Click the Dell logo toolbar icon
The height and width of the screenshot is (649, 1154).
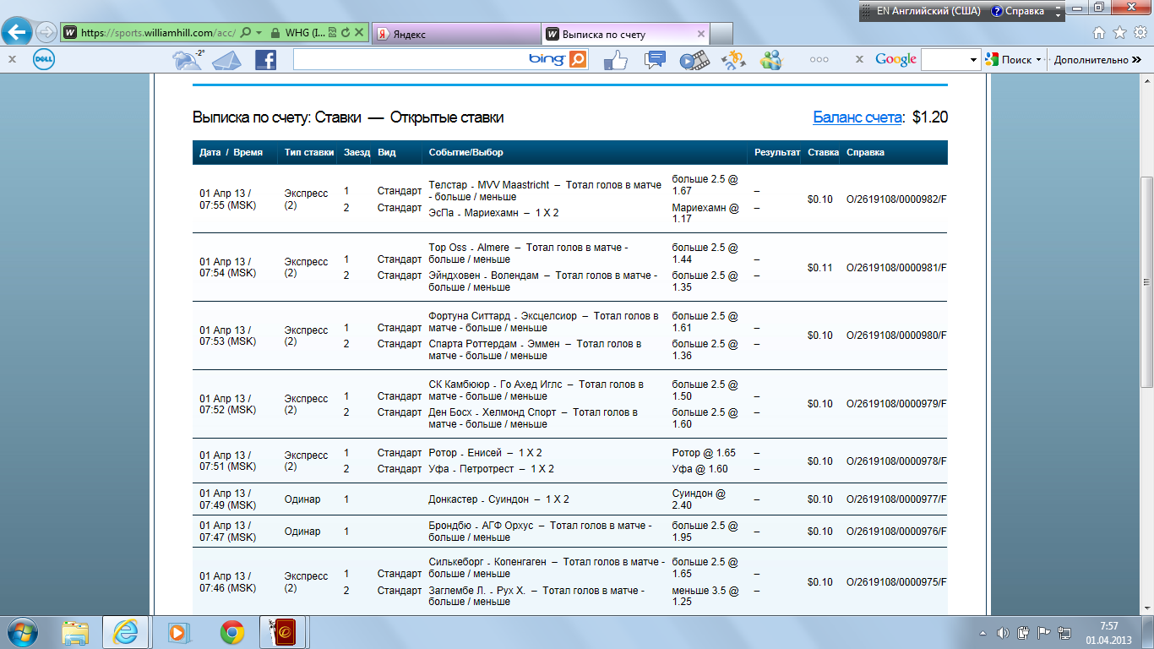[x=44, y=60]
